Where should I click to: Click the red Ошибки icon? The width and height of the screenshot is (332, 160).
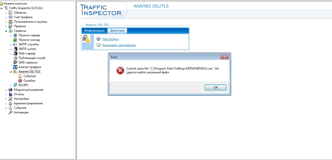[20, 81]
